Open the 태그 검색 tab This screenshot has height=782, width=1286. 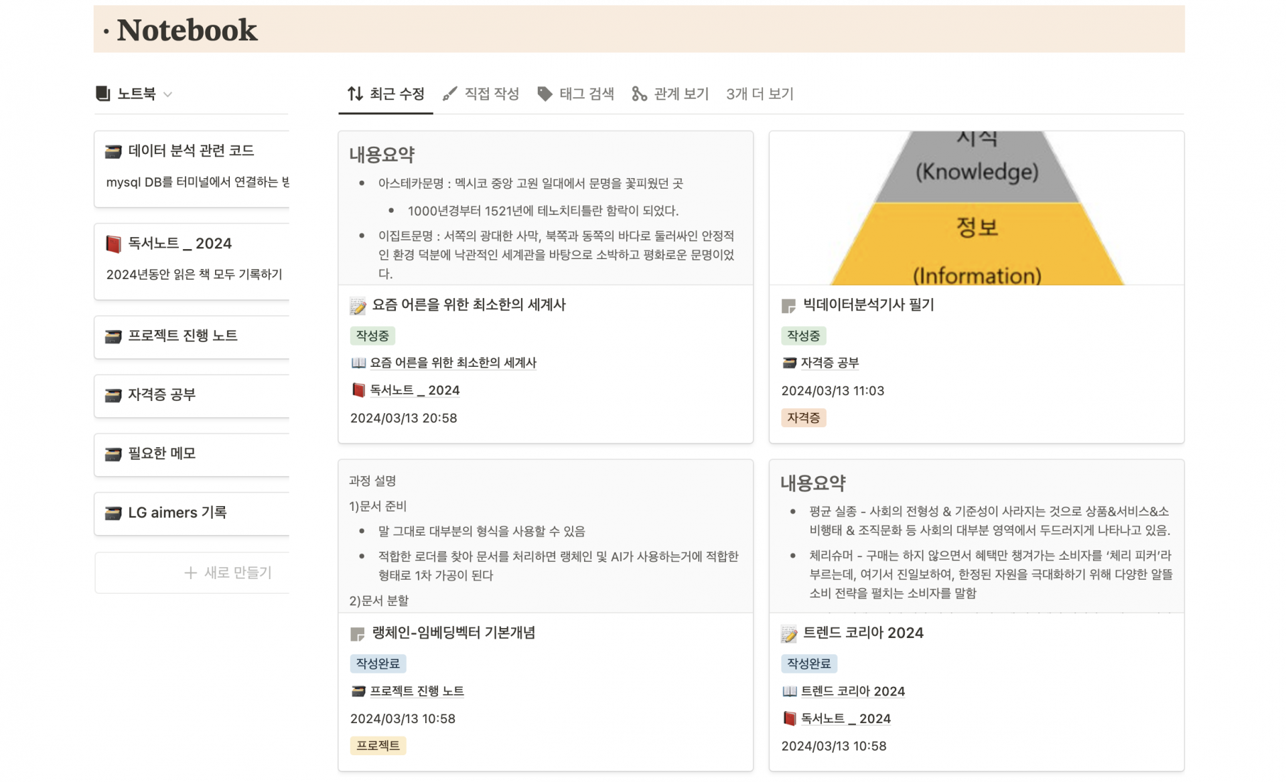coord(575,94)
